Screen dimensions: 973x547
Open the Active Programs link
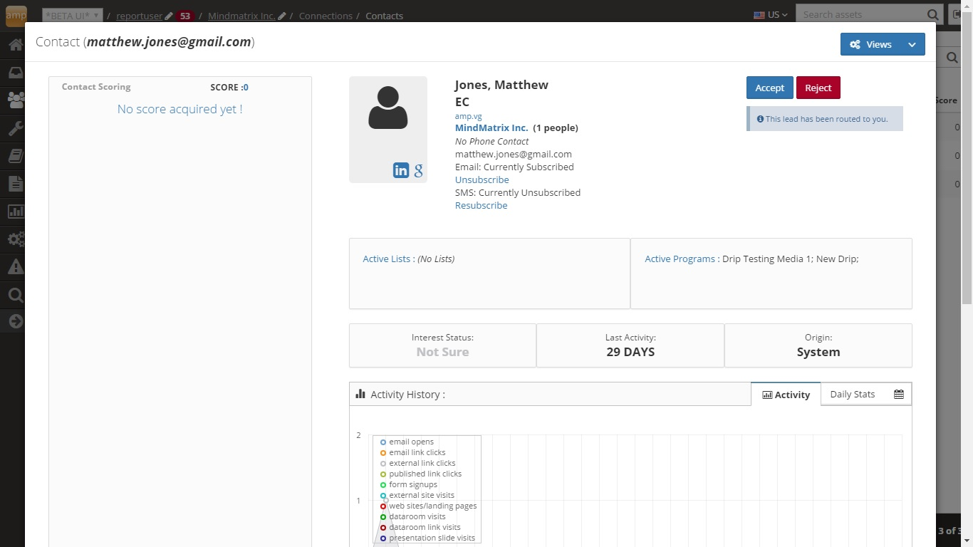[x=680, y=259]
